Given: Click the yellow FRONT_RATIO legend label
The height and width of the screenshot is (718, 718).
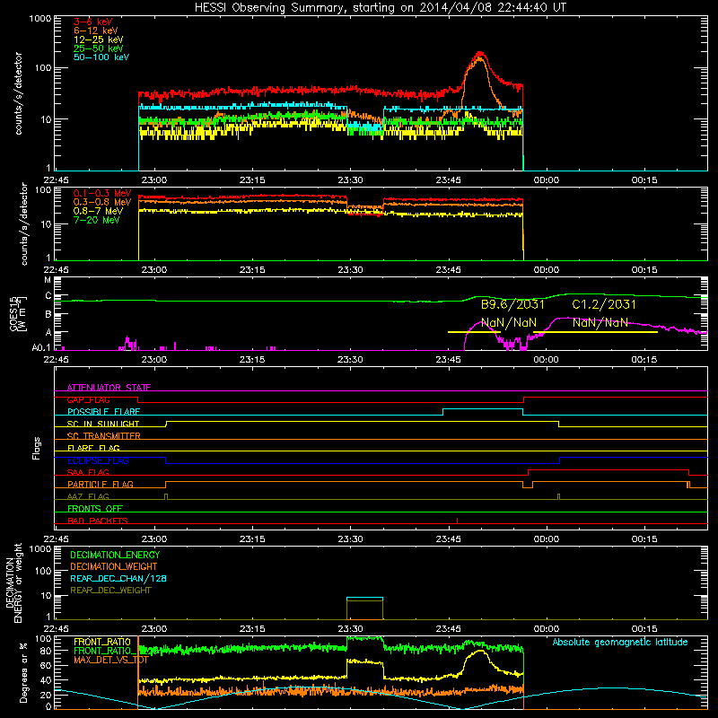Looking at the screenshot, I should click(x=102, y=642).
